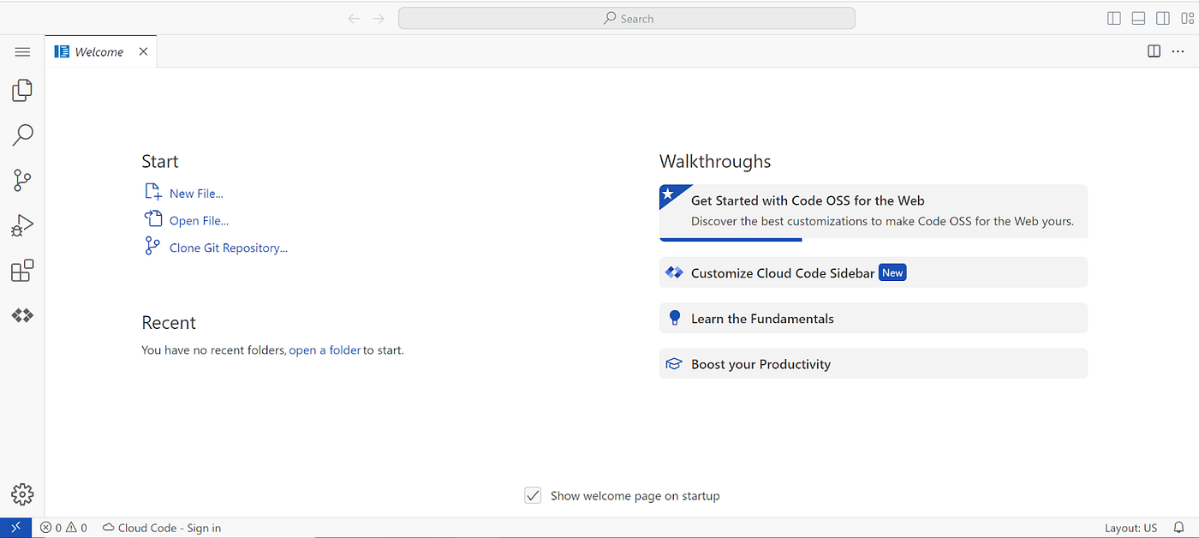Open the hamburger application menu
This screenshot has width=1199, height=538.
(x=22, y=52)
